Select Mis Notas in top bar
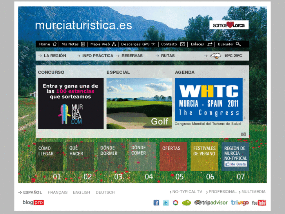 coord(70,44)
